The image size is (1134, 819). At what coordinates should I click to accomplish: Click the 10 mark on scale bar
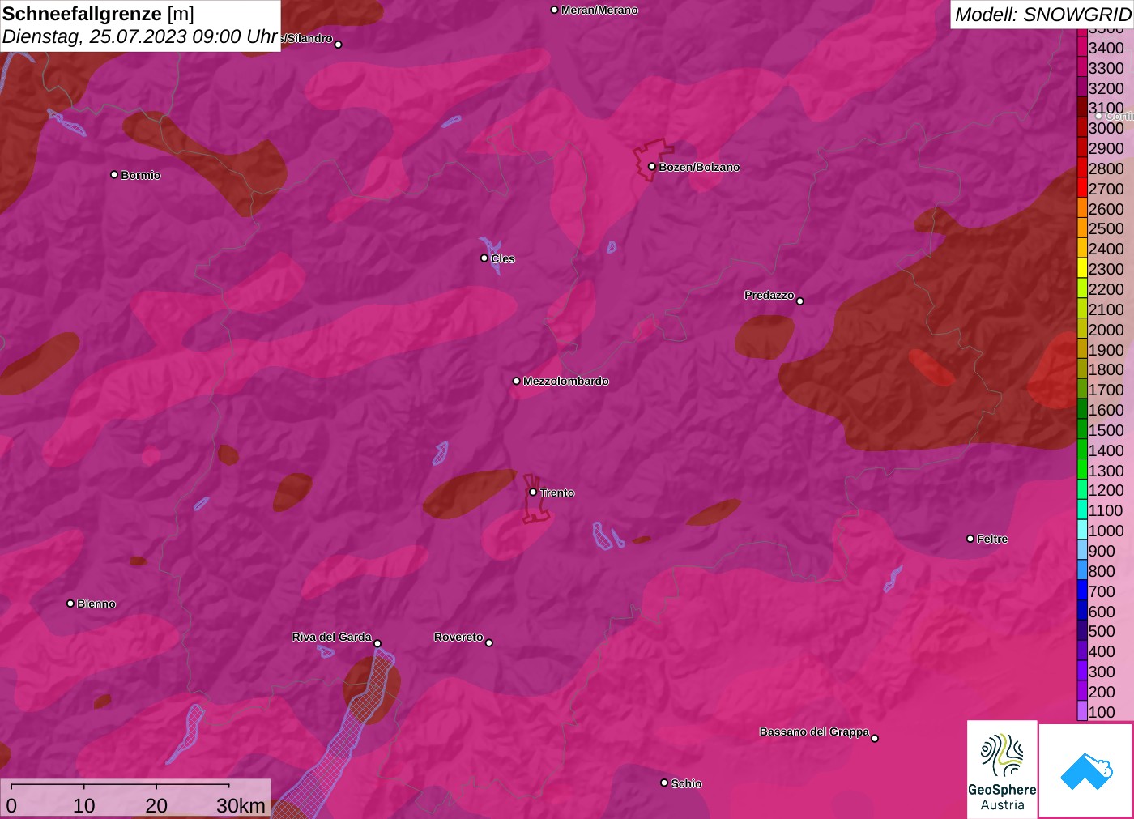click(84, 805)
